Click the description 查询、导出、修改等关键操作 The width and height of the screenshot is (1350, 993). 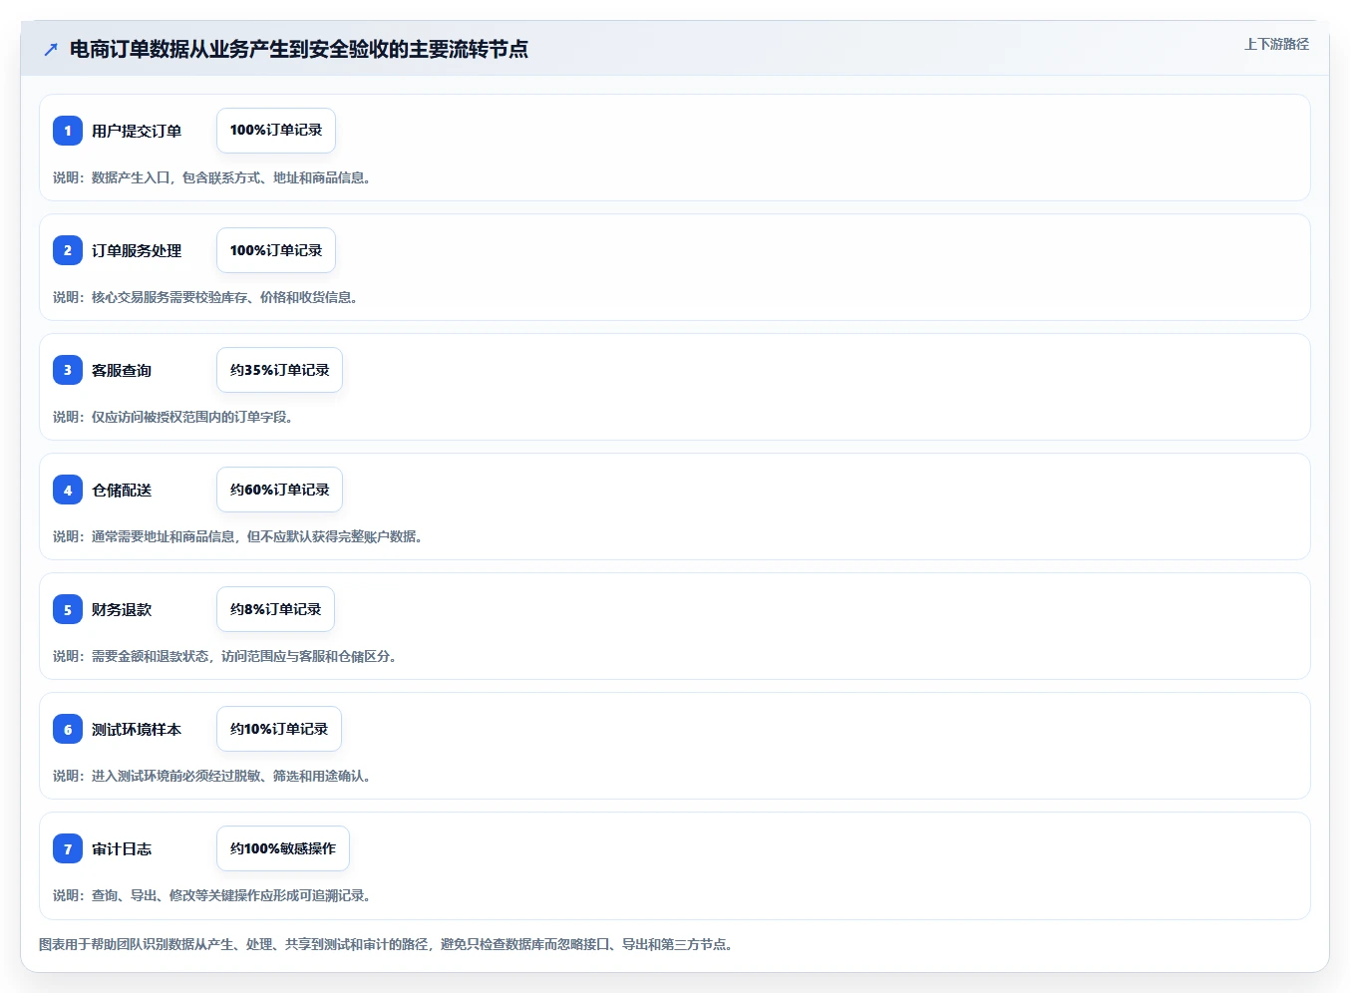click(x=214, y=895)
